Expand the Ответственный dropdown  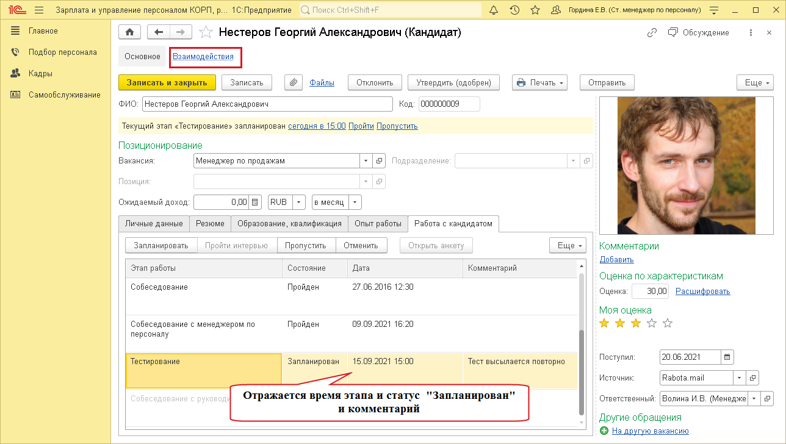point(752,398)
